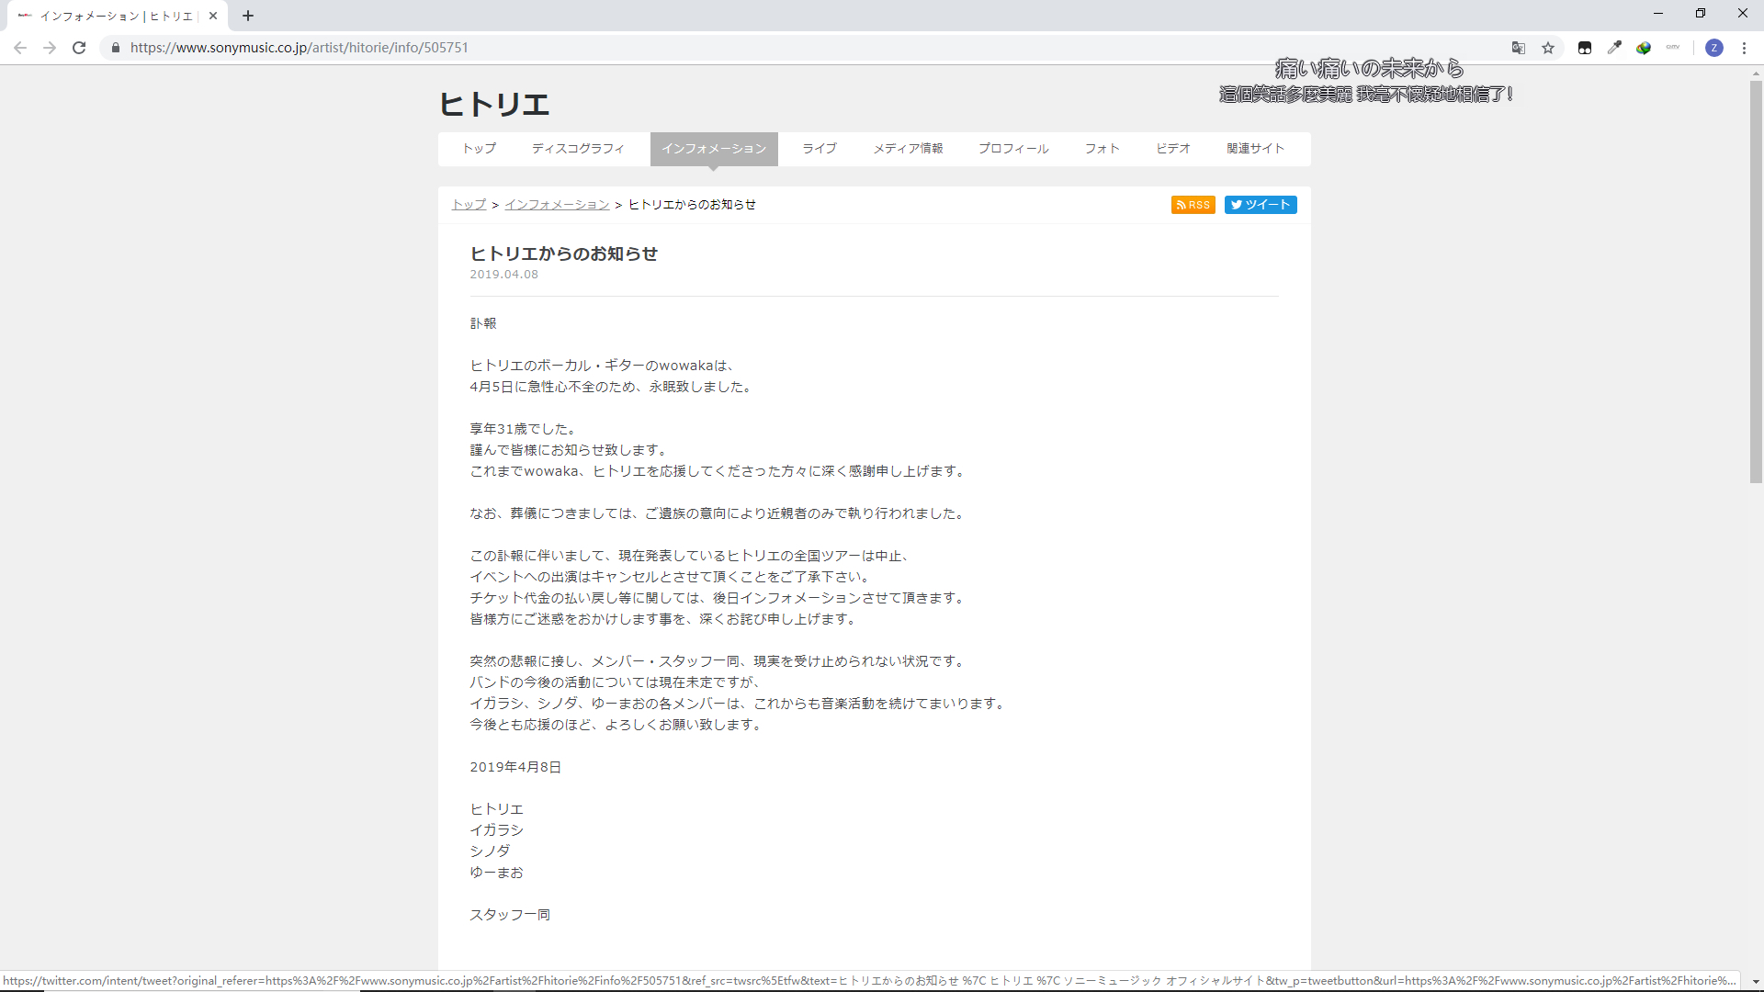Click the browser forward arrow
Image resolution: width=1764 pixels, height=992 pixels.
50,48
